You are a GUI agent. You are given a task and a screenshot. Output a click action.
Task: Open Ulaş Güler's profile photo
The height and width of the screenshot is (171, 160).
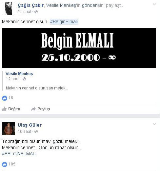9,128
